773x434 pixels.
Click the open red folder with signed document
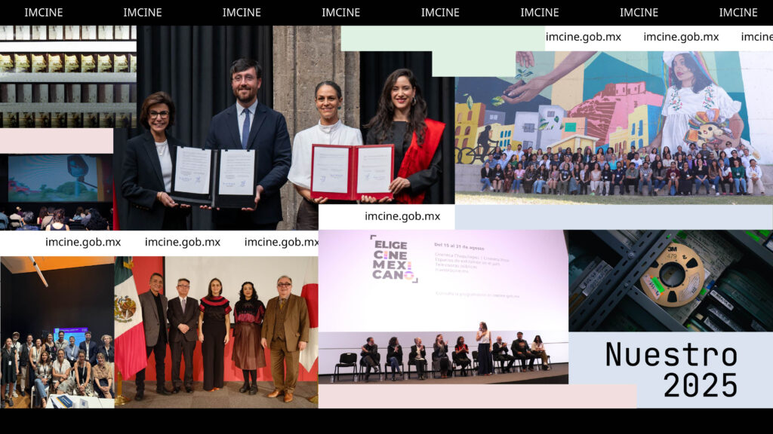click(x=352, y=170)
